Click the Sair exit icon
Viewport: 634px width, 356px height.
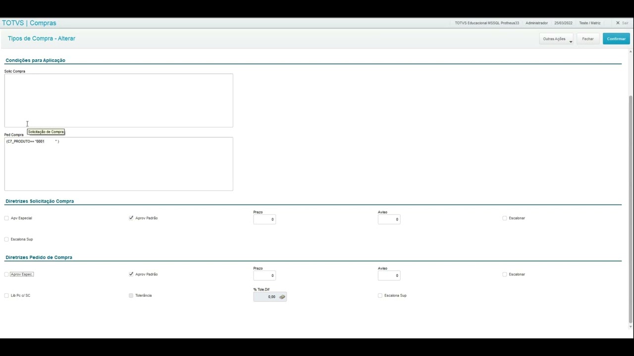click(618, 23)
